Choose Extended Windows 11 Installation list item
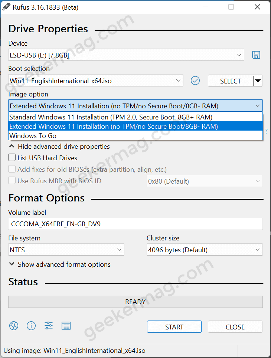Viewport: 271px width, 358px height. coord(135,126)
